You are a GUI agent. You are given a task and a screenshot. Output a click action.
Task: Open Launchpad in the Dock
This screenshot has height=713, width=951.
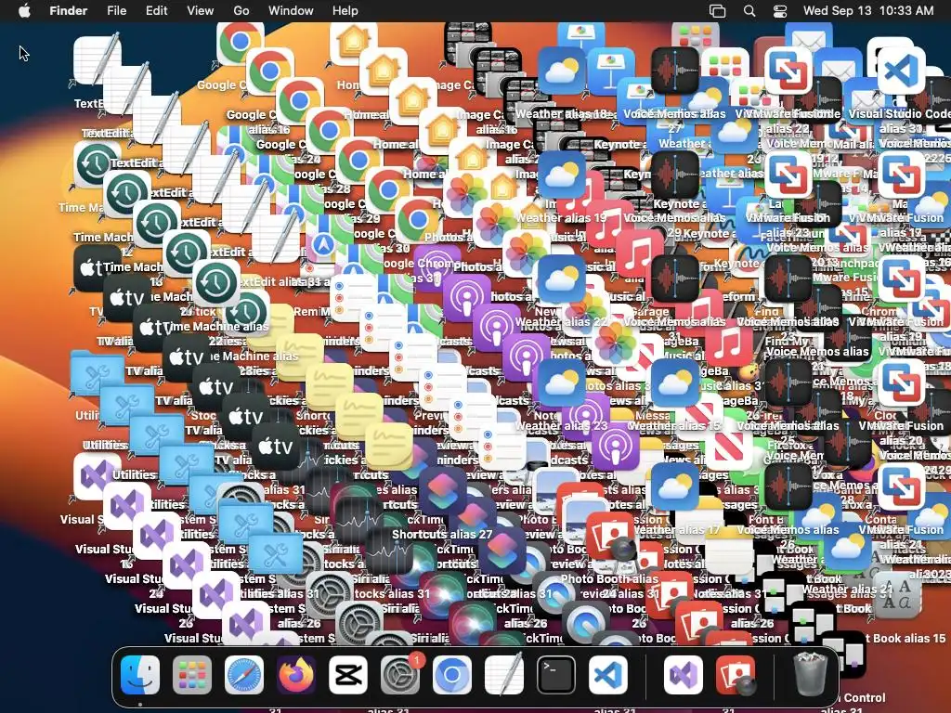(x=192, y=675)
